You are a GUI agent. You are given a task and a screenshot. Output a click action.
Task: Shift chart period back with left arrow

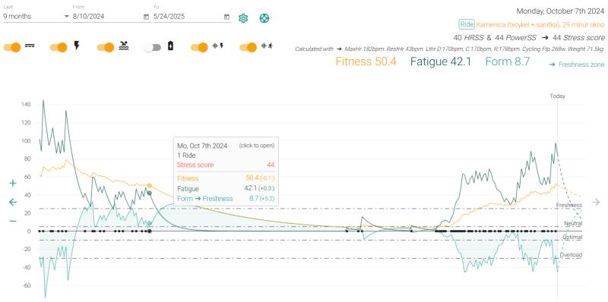tap(13, 202)
